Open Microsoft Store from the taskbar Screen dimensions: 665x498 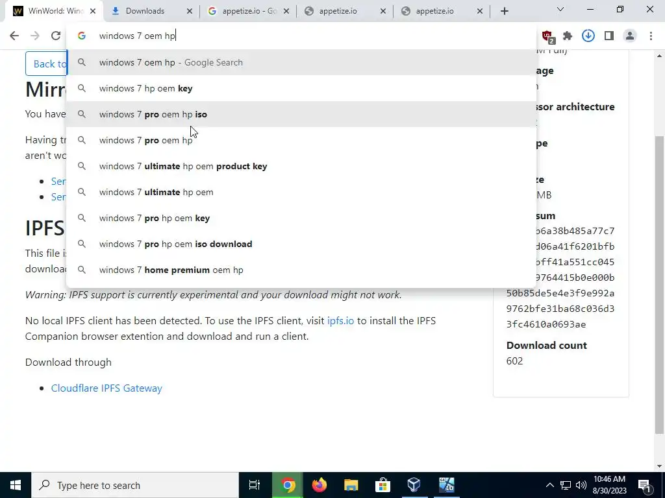tap(383, 485)
